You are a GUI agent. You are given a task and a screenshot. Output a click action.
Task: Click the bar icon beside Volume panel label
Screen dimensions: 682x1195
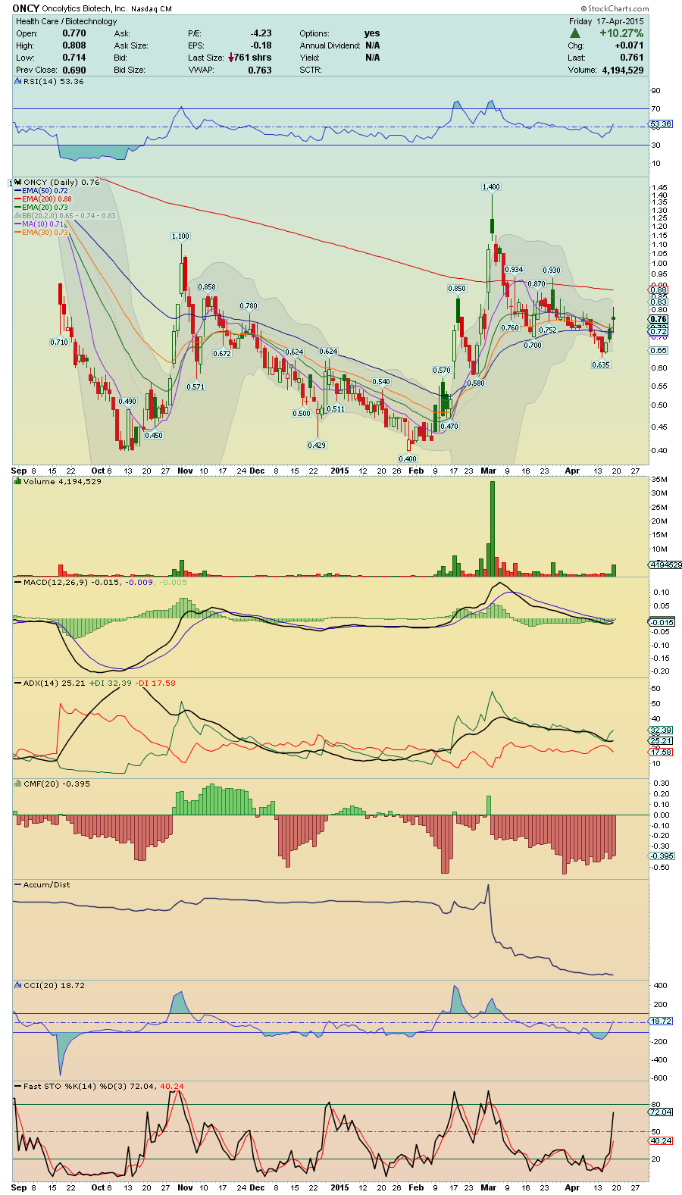18,481
